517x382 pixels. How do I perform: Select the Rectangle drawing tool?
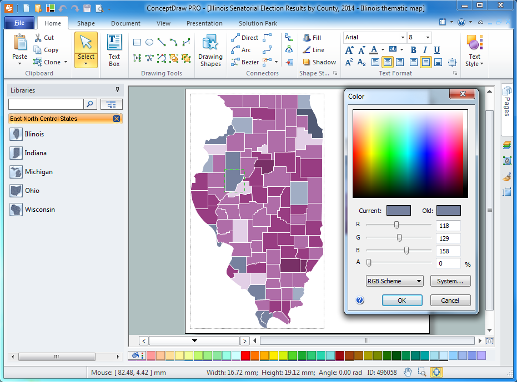[137, 42]
